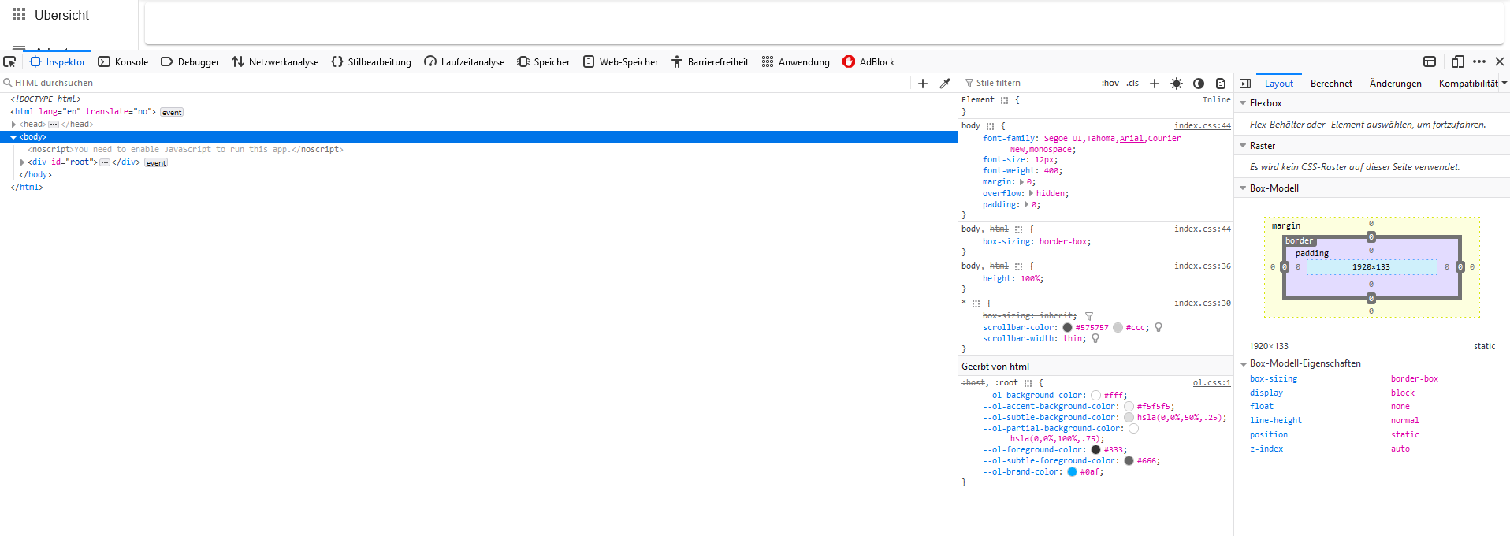Expand the head node
This screenshot has height=536, width=1510.
(x=14, y=125)
